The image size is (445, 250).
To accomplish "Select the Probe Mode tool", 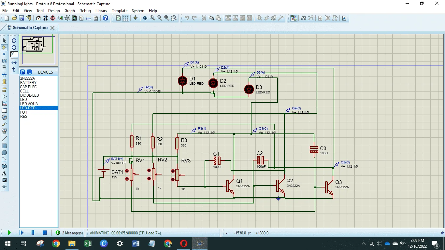I will 4,124.
